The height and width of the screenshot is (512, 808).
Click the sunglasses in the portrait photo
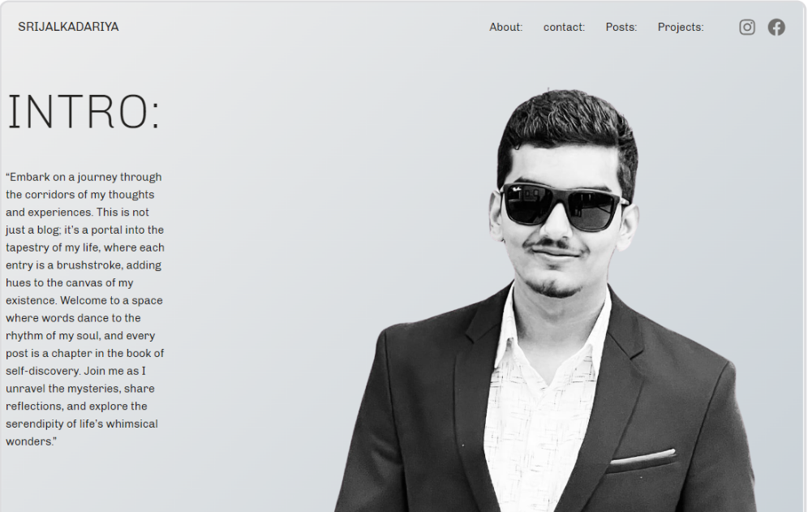pyautogui.click(x=562, y=204)
